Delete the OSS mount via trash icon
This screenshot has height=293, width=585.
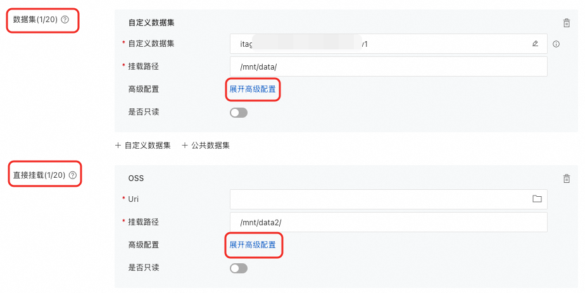pos(567,178)
